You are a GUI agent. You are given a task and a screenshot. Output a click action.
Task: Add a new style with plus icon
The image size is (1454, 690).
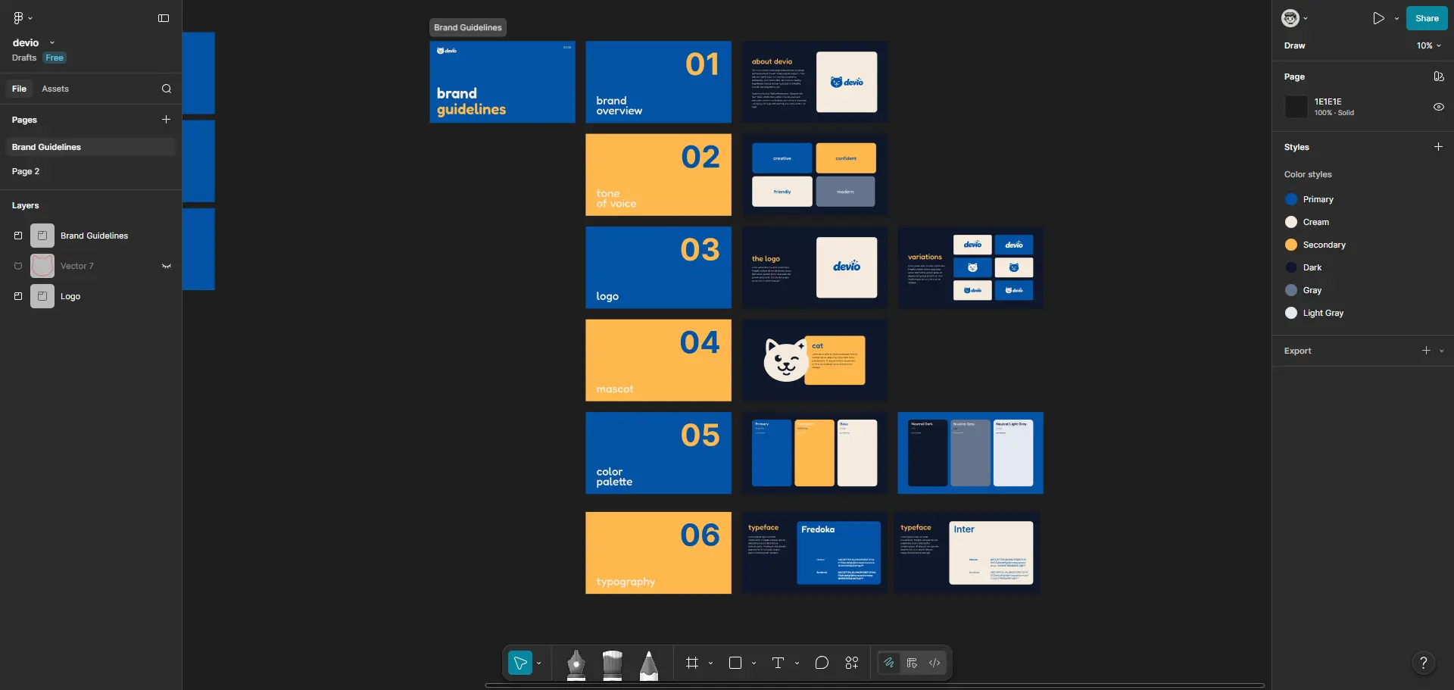[x=1438, y=147]
